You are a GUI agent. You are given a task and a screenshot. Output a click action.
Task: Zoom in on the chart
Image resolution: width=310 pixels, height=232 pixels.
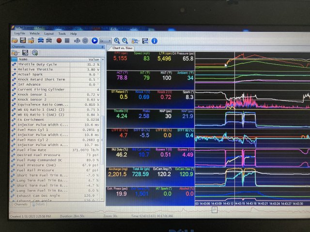coord(117,41)
